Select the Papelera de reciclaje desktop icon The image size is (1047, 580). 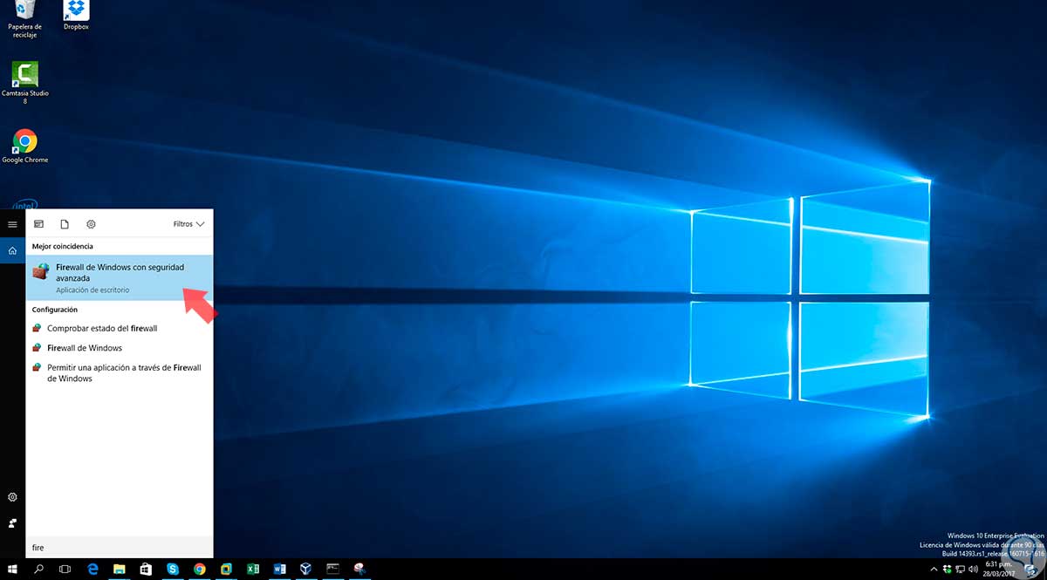[x=25, y=19]
